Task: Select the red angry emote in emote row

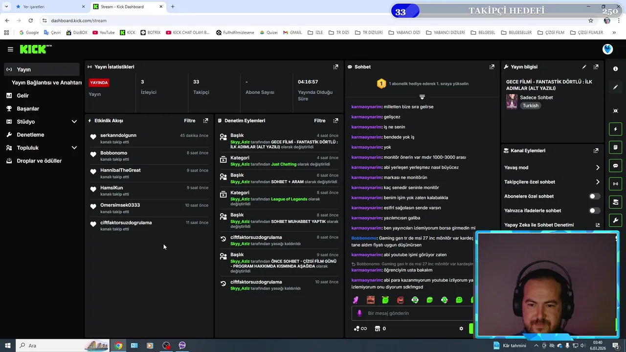Action: click(x=400, y=300)
